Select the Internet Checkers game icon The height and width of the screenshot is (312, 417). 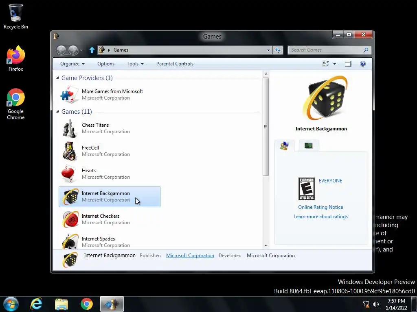pyautogui.click(x=70, y=219)
